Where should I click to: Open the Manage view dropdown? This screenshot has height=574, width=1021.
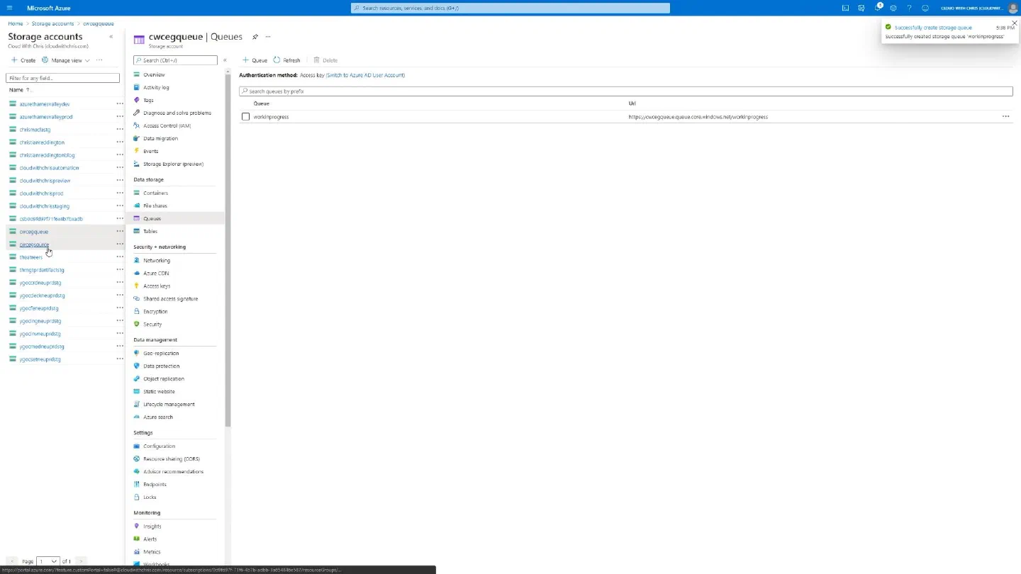[x=66, y=60]
